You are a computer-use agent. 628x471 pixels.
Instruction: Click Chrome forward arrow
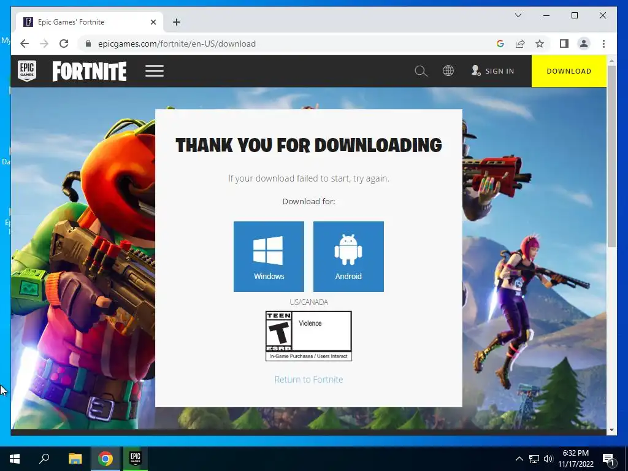point(44,44)
